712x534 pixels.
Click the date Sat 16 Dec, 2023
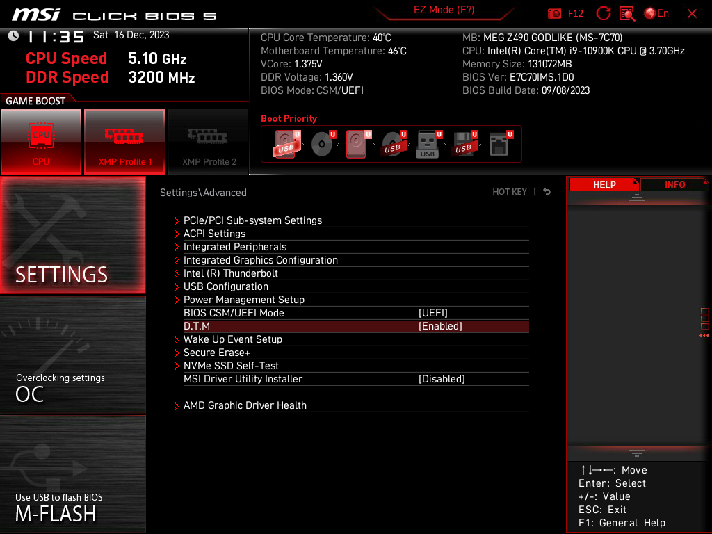tap(131, 35)
